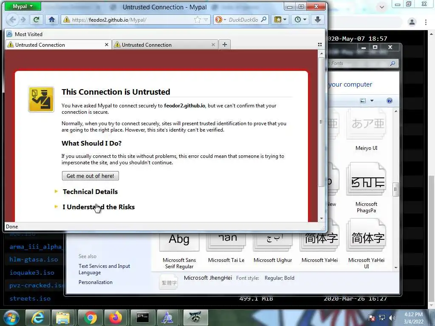The height and width of the screenshot is (326, 435).
Task: Select the Microsoft Sans Serif Regular font
Action: click(x=179, y=251)
